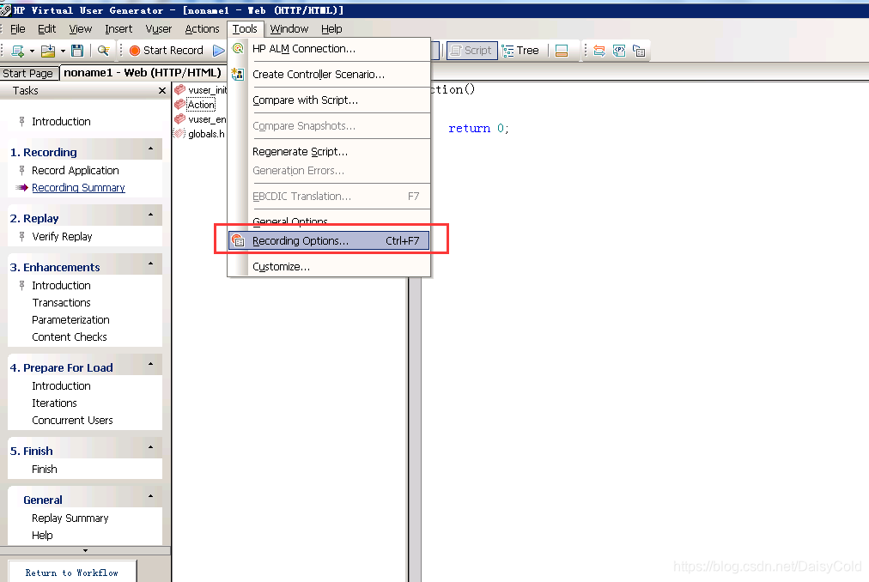Click the Tasks pane scroll-down arrow

coord(85,550)
